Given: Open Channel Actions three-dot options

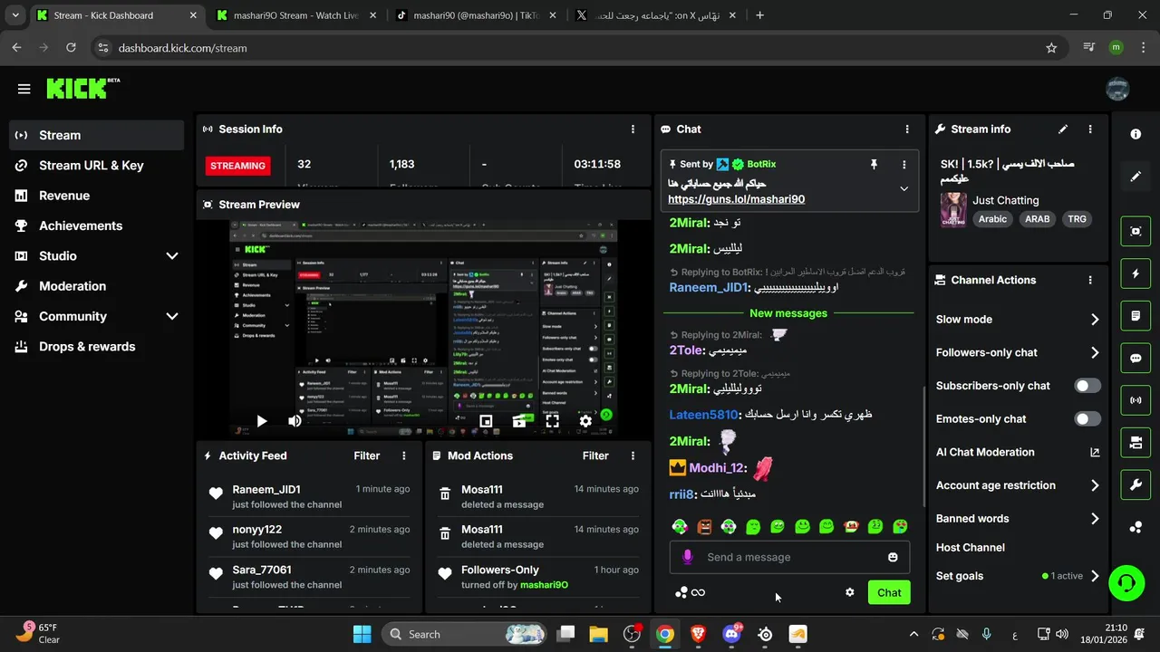Looking at the screenshot, I should (1090, 281).
